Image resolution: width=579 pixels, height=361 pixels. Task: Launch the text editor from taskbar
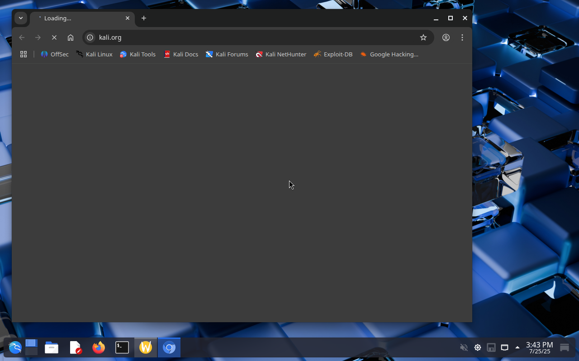tap(76, 347)
